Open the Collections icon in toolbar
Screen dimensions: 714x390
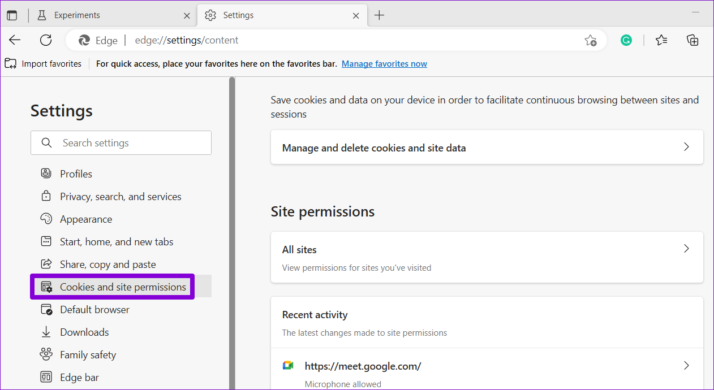[693, 40]
